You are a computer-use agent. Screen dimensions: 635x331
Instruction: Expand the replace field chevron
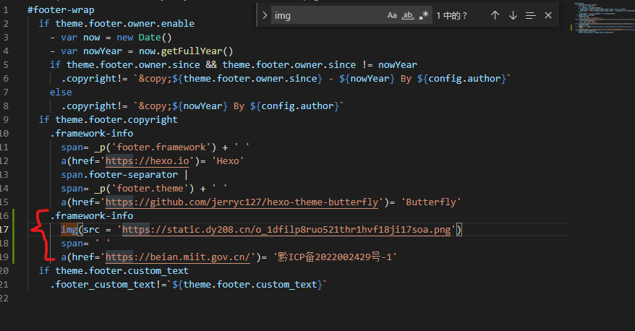265,15
